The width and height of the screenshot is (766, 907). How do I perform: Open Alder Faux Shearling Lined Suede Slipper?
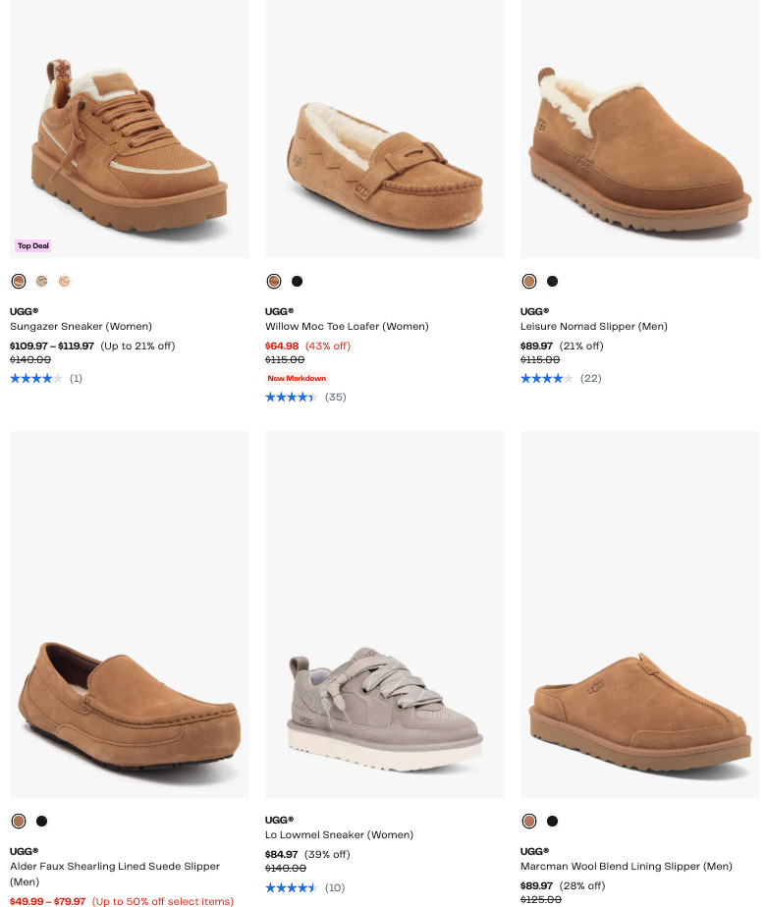point(114,867)
